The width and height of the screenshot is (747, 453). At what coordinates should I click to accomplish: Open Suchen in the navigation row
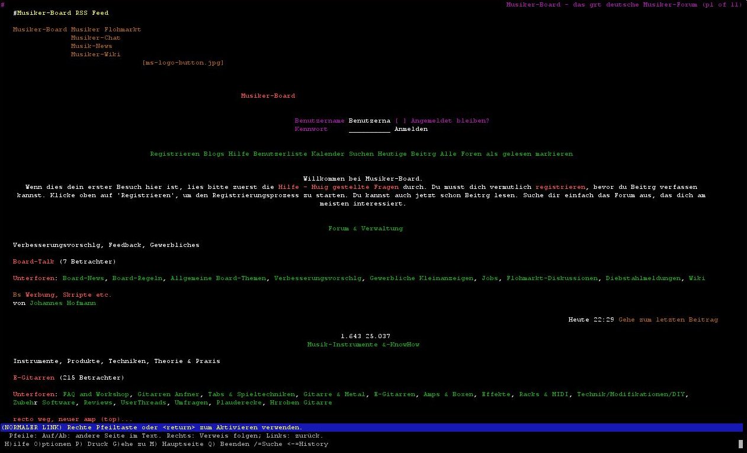[x=361, y=154]
